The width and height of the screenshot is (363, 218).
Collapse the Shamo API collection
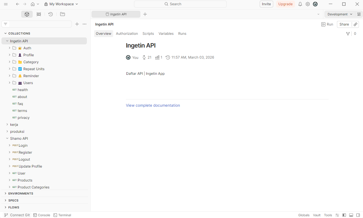pos(7,138)
